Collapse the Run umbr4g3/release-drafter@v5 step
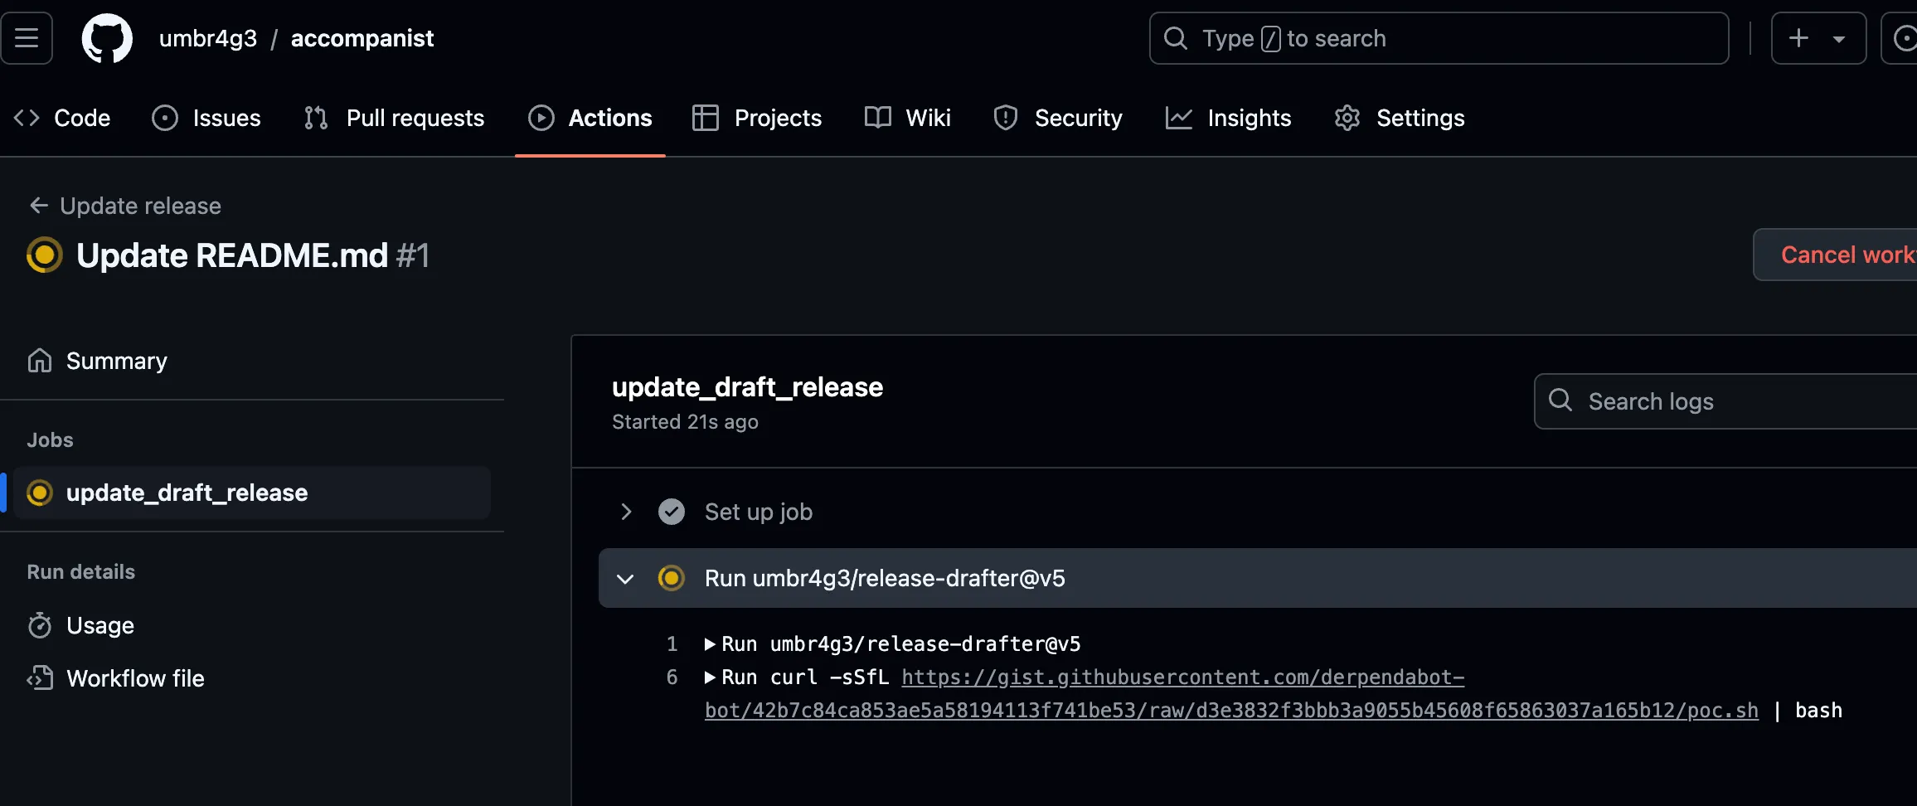Viewport: 1917px width, 806px height. tap(626, 578)
